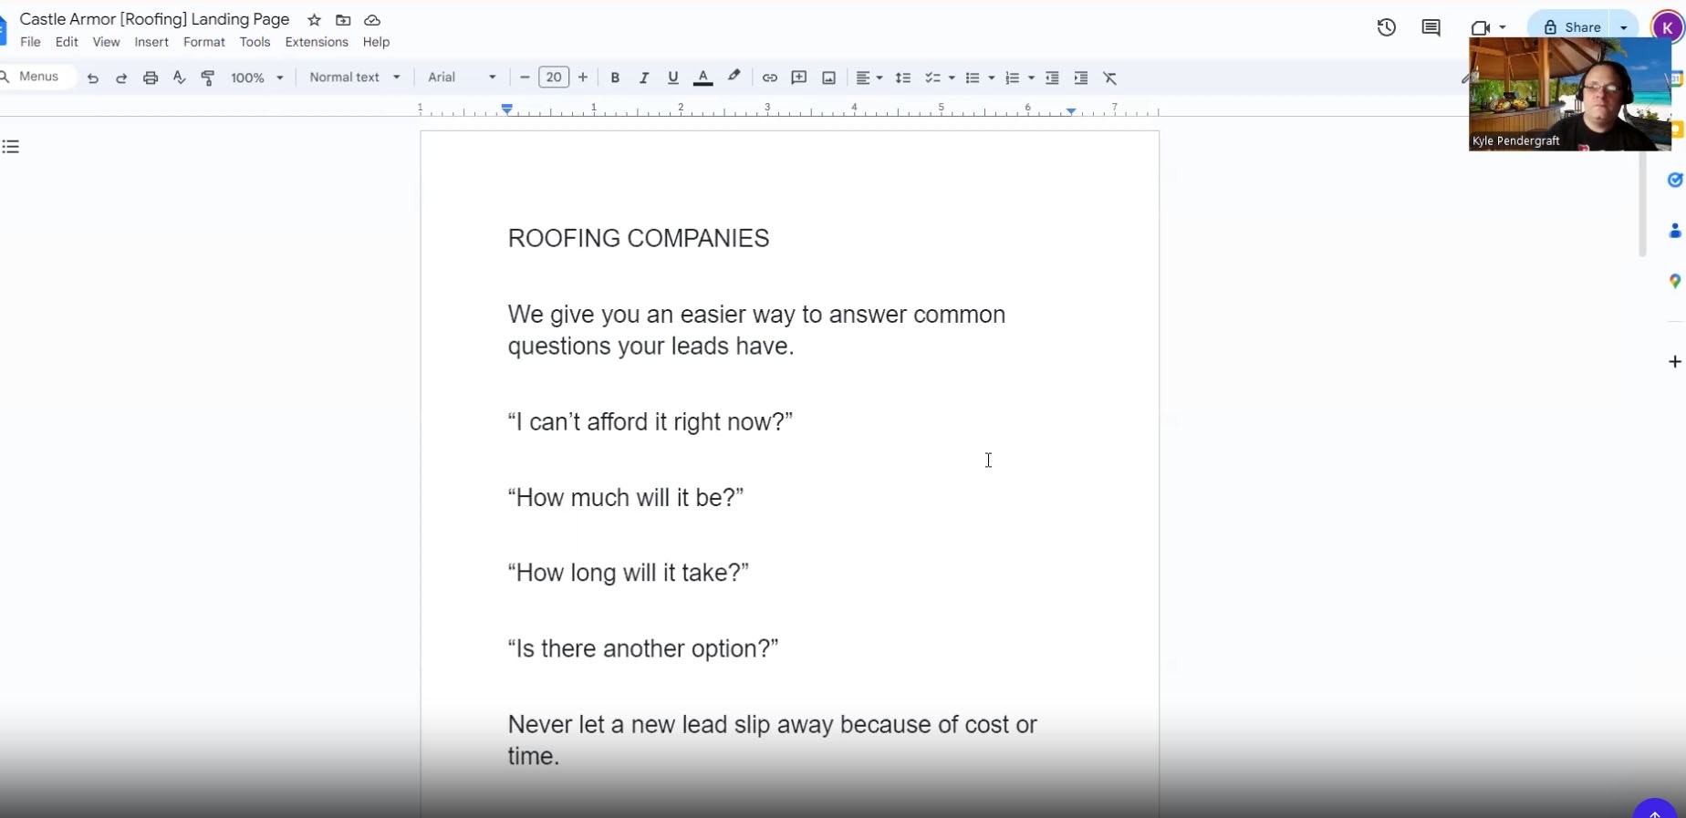
Task: Add a comment from toolbar
Action: [x=799, y=78]
